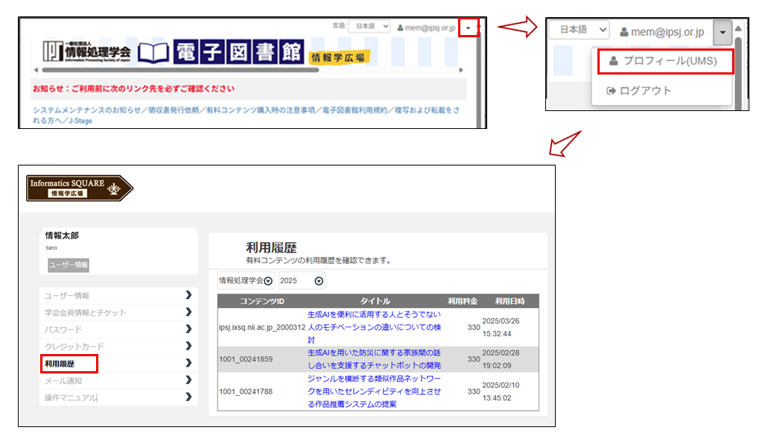Select ログアウト from the user menu
Image resolution: width=768 pixels, height=442 pixels.
(x=639, y=91)
